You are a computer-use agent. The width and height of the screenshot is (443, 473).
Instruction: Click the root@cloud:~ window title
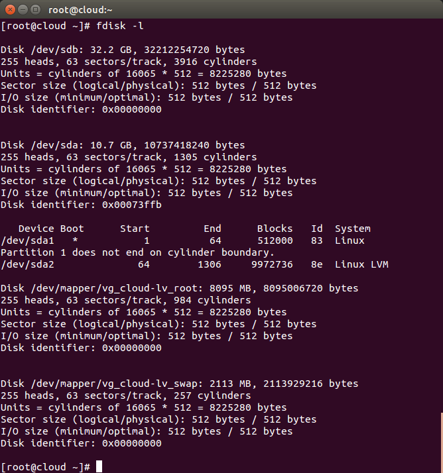point(80,10)
